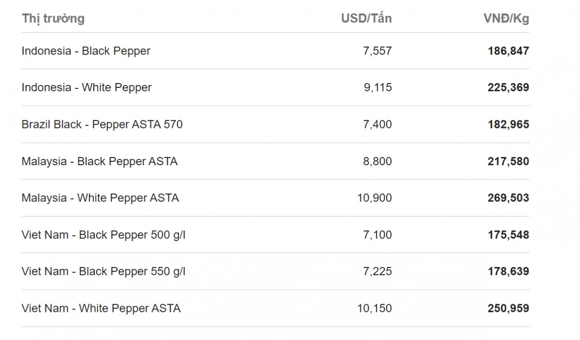Click the "Viet Nam - Black Pepper 500 g/l" label
This screenshot has width=580, height=340.
click(103, 235)
